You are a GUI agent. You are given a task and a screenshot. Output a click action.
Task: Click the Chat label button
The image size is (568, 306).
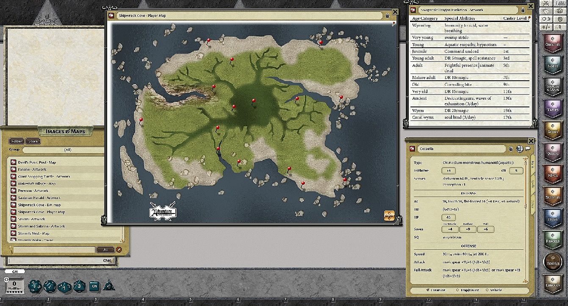pyautogui.click(x=108, y=260)
